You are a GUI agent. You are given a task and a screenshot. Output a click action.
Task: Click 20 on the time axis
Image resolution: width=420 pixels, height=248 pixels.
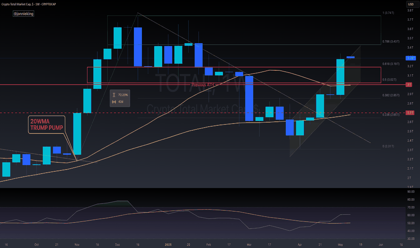click(188, 245)
